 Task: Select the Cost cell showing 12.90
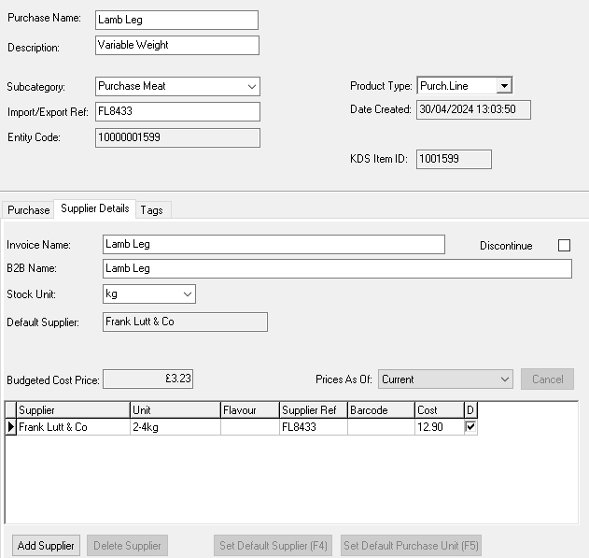tap(439, 427)
